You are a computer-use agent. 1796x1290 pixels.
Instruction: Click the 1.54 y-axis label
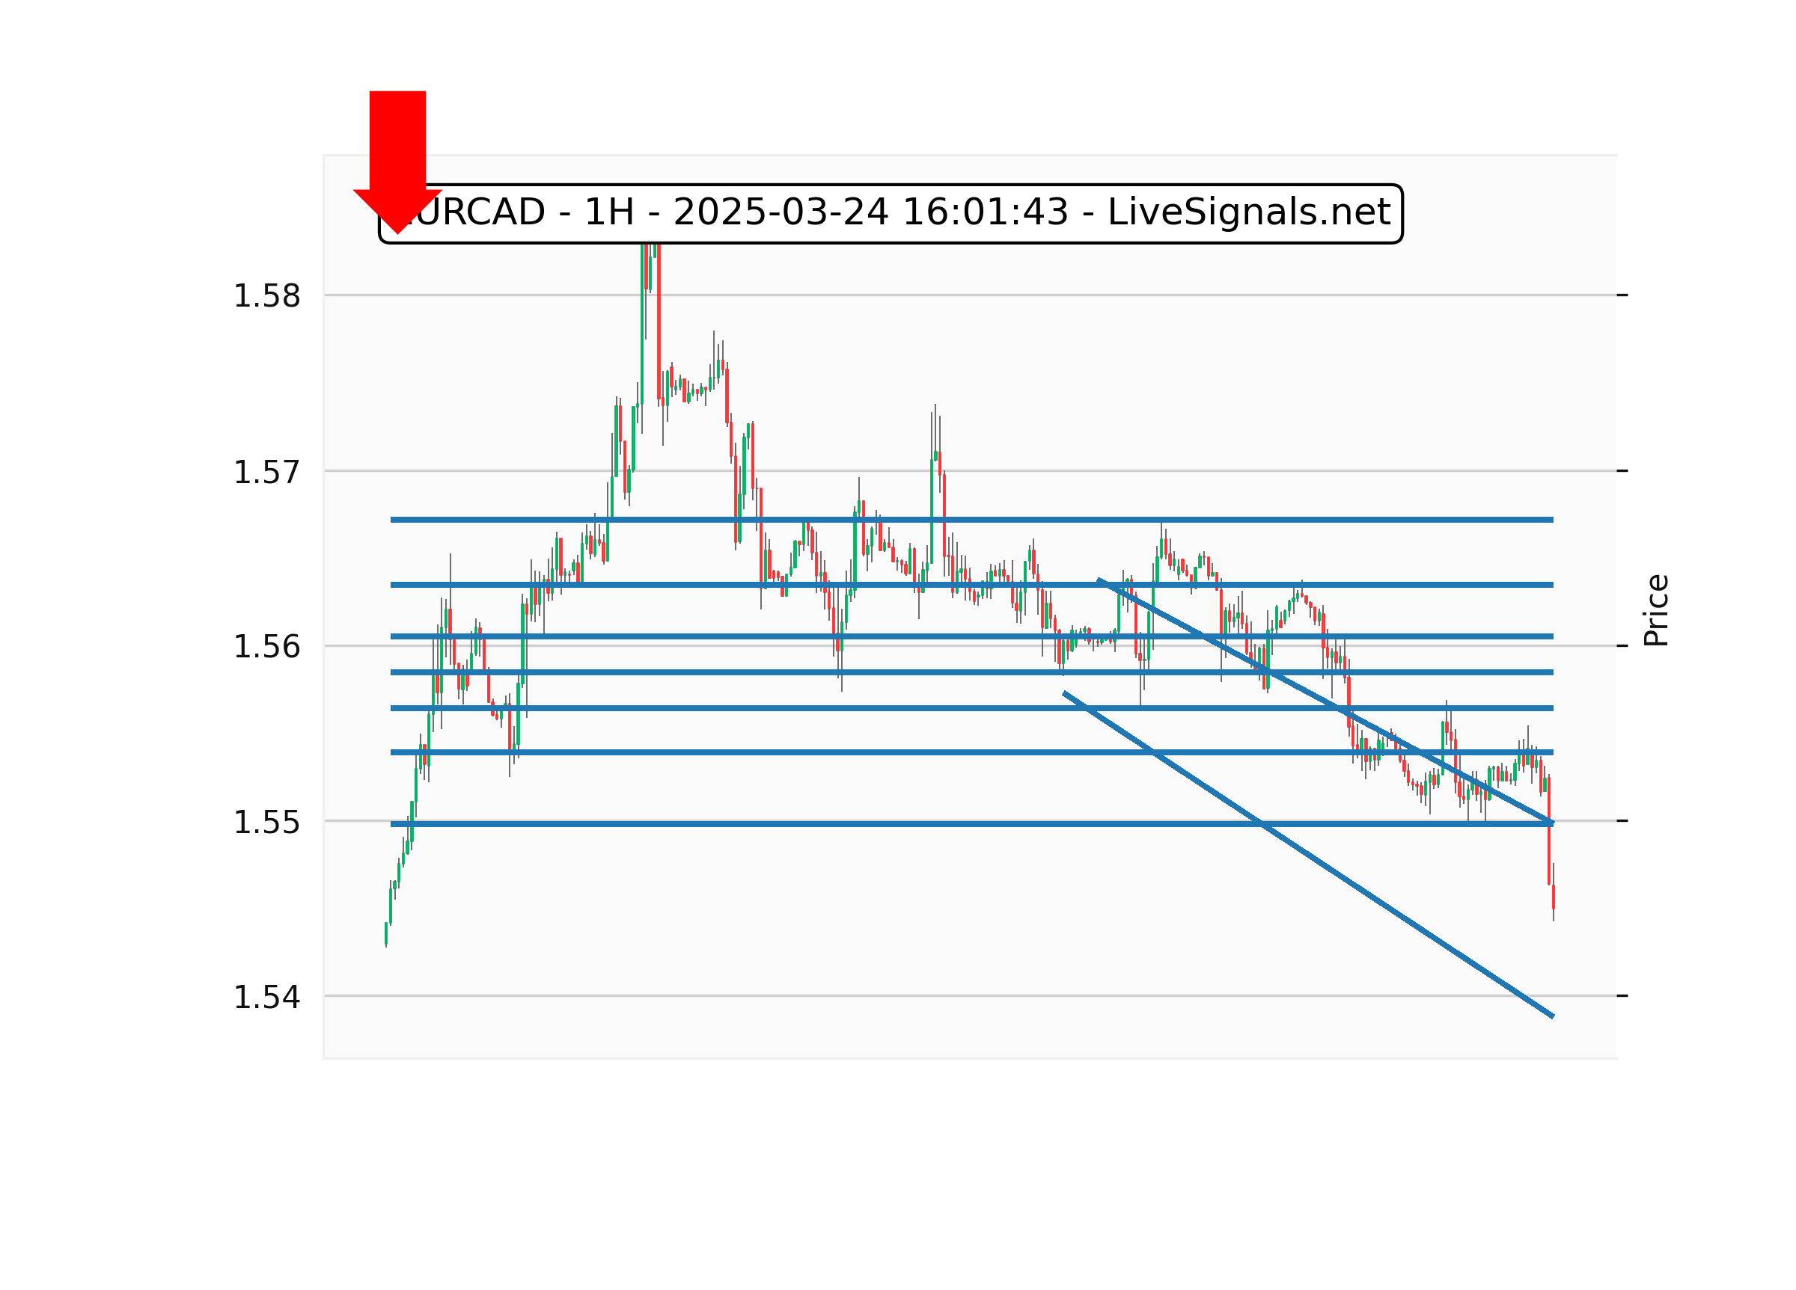pos(266,998)
